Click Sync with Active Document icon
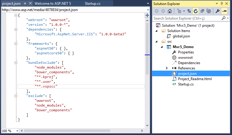The width and height of the screenshot is (232, 135). (189, 11)
